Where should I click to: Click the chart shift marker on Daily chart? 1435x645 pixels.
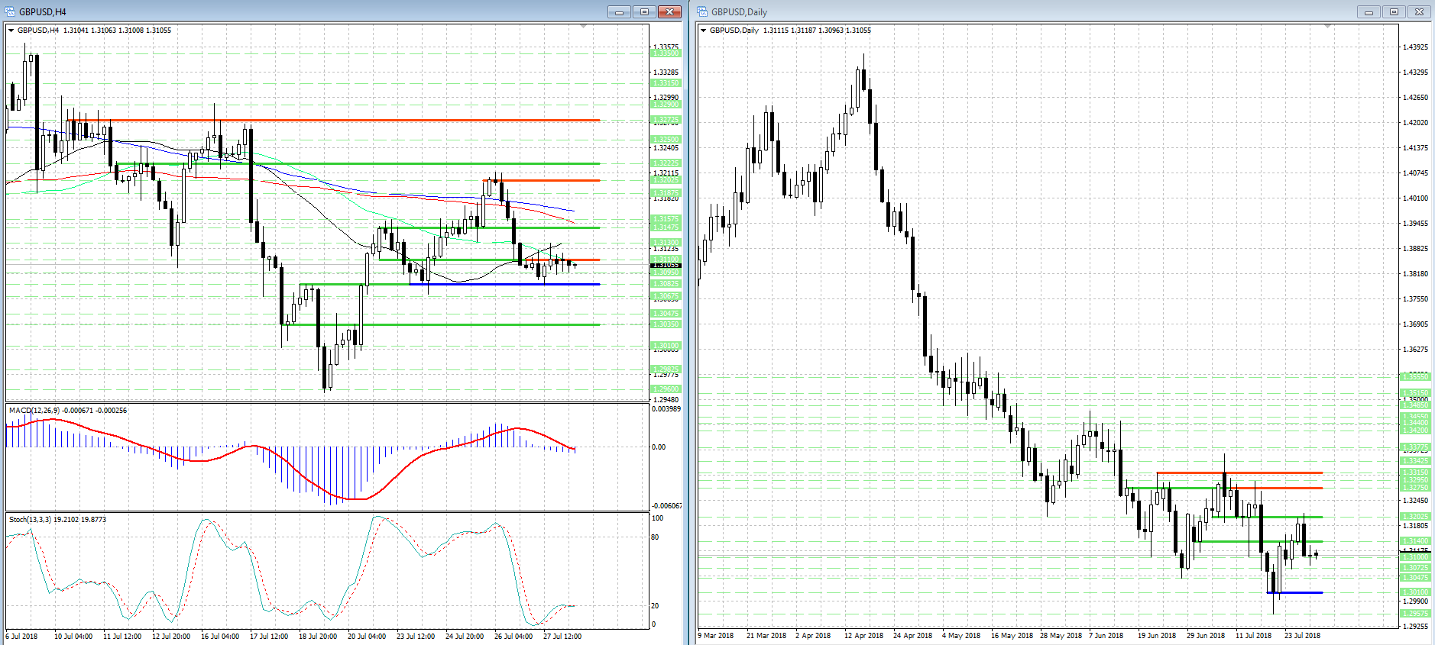(1327, 27)
